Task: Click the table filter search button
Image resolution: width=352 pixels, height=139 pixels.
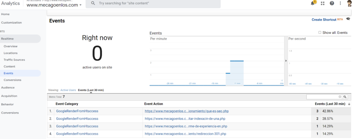Action: click(x=345, y=97)
